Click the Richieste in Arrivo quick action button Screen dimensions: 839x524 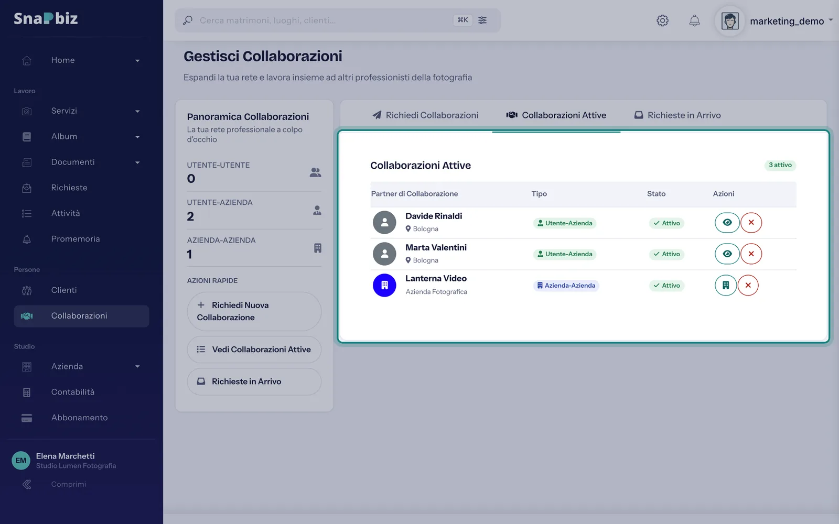(254, 381)
